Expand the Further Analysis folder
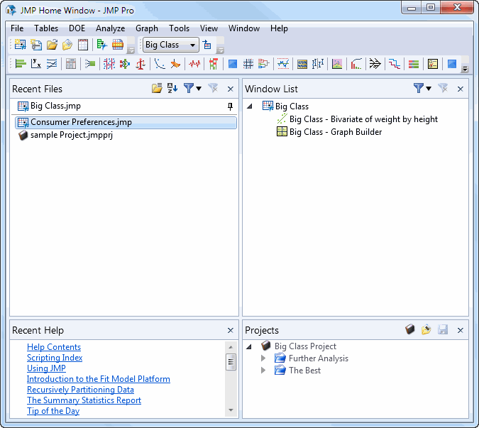This screenshot has height=428, width=479. coord(263,358)
